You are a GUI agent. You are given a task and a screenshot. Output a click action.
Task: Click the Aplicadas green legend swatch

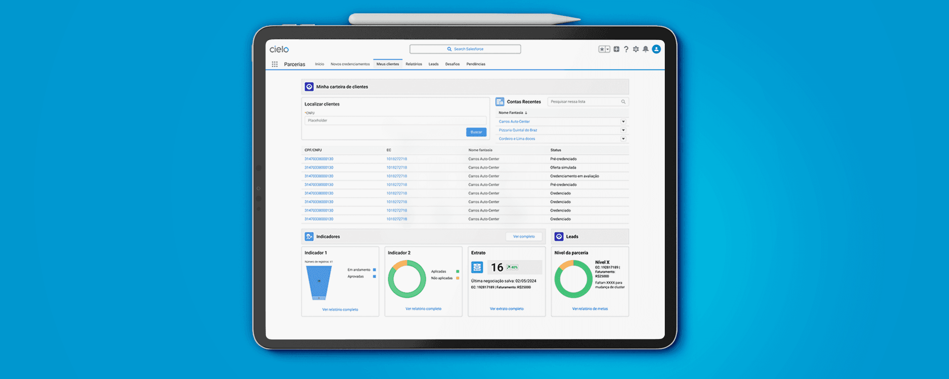pyautogui.click(x=458, y=271)
